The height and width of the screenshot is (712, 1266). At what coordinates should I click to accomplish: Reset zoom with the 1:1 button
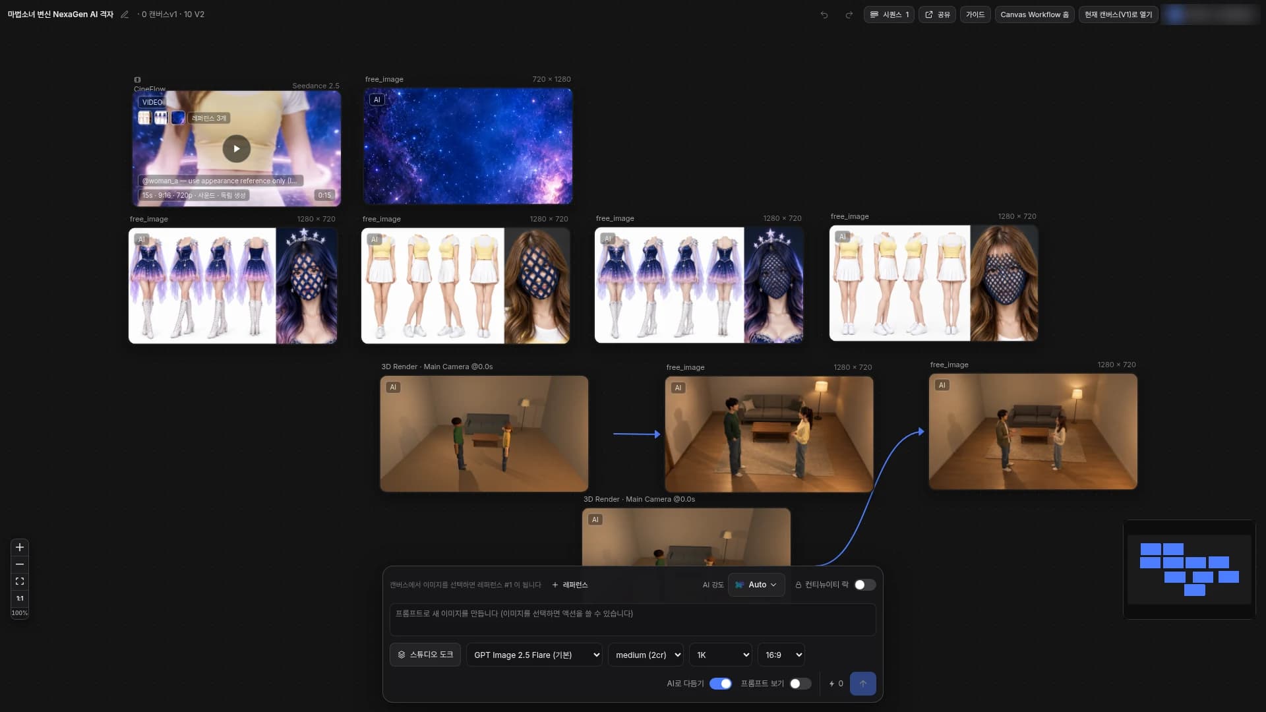pos(20,599)
